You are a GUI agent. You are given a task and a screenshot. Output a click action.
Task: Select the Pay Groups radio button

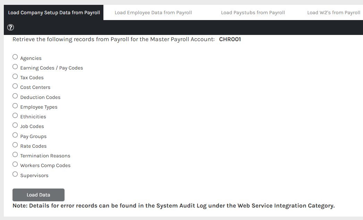click(x=15, y=135)
